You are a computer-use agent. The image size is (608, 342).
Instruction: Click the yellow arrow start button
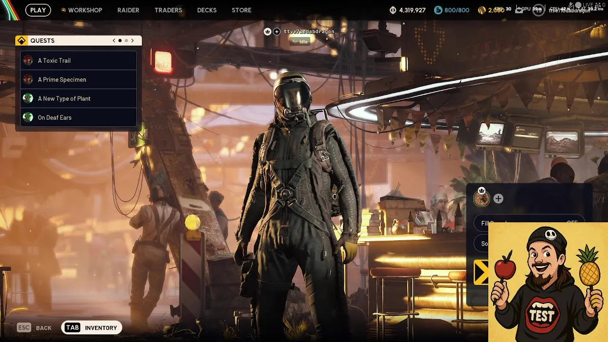coord(481,273)
